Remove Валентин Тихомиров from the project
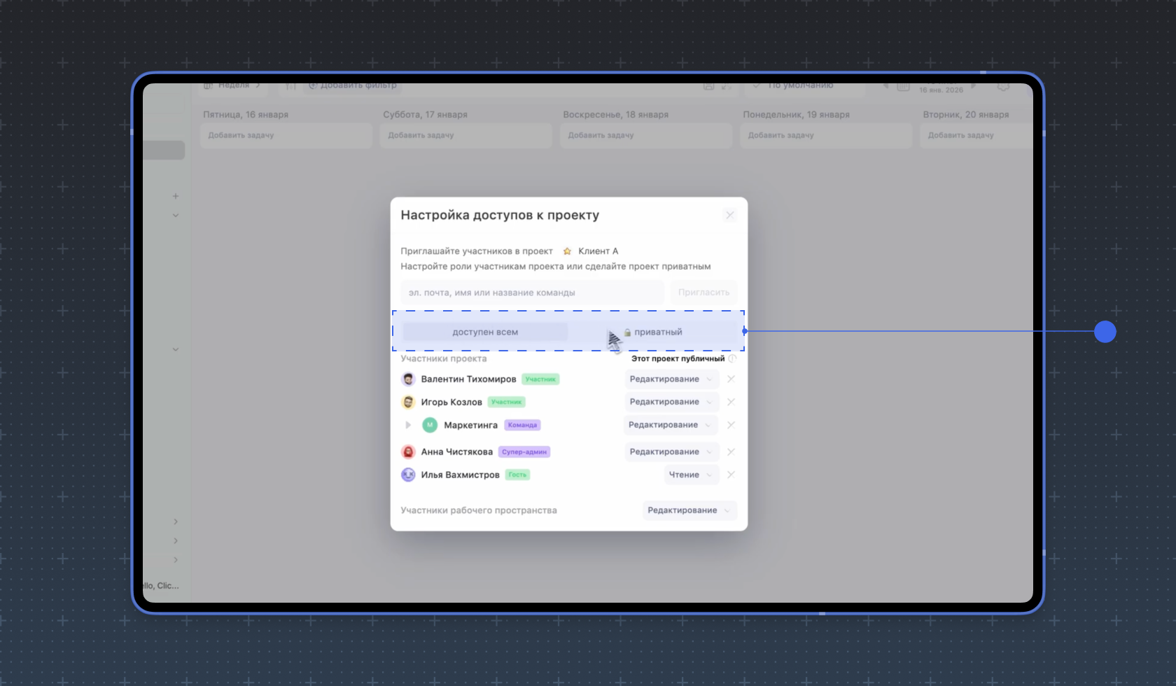The image size is (1176, 686). pyautogui.click(x=730, y=379)
